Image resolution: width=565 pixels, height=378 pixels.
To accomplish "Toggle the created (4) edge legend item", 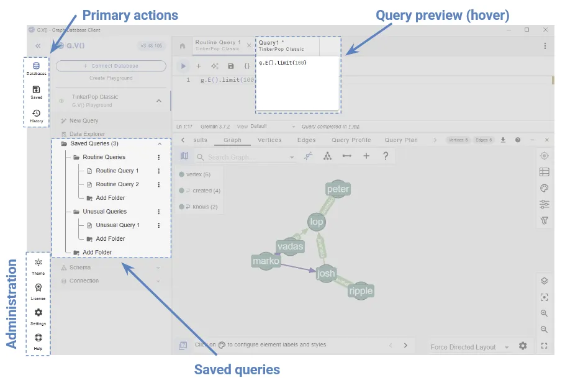I will tap(200, 191).
